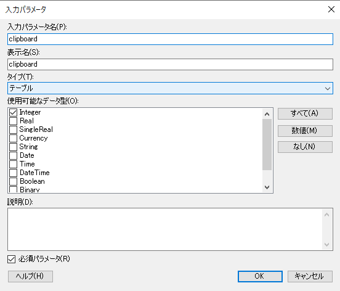Confirm the dialog with OK
Screen dimensions: 340x291
[260, 276]
